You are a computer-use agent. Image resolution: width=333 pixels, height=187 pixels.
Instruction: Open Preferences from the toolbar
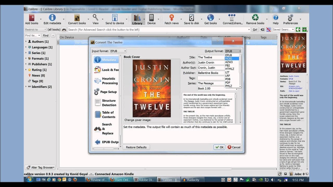click(x=290, y=18)
